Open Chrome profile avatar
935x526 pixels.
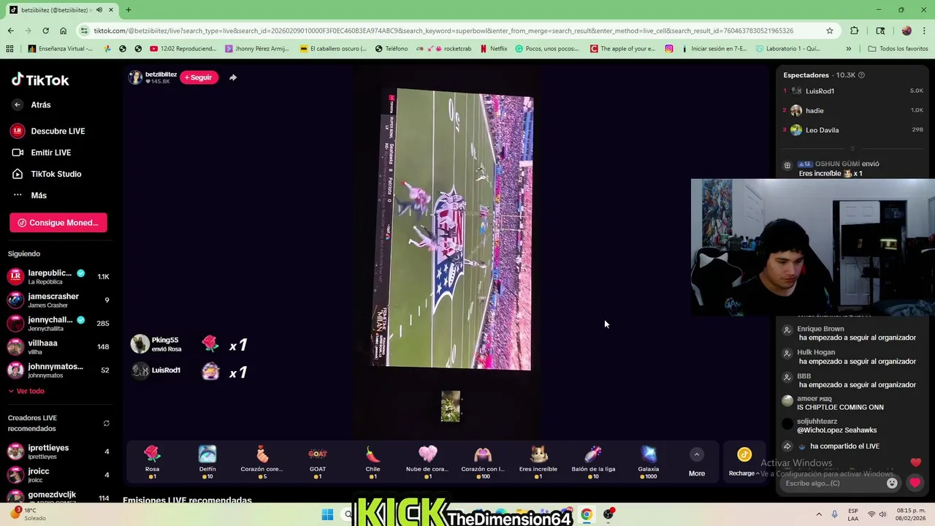(907, 31)
